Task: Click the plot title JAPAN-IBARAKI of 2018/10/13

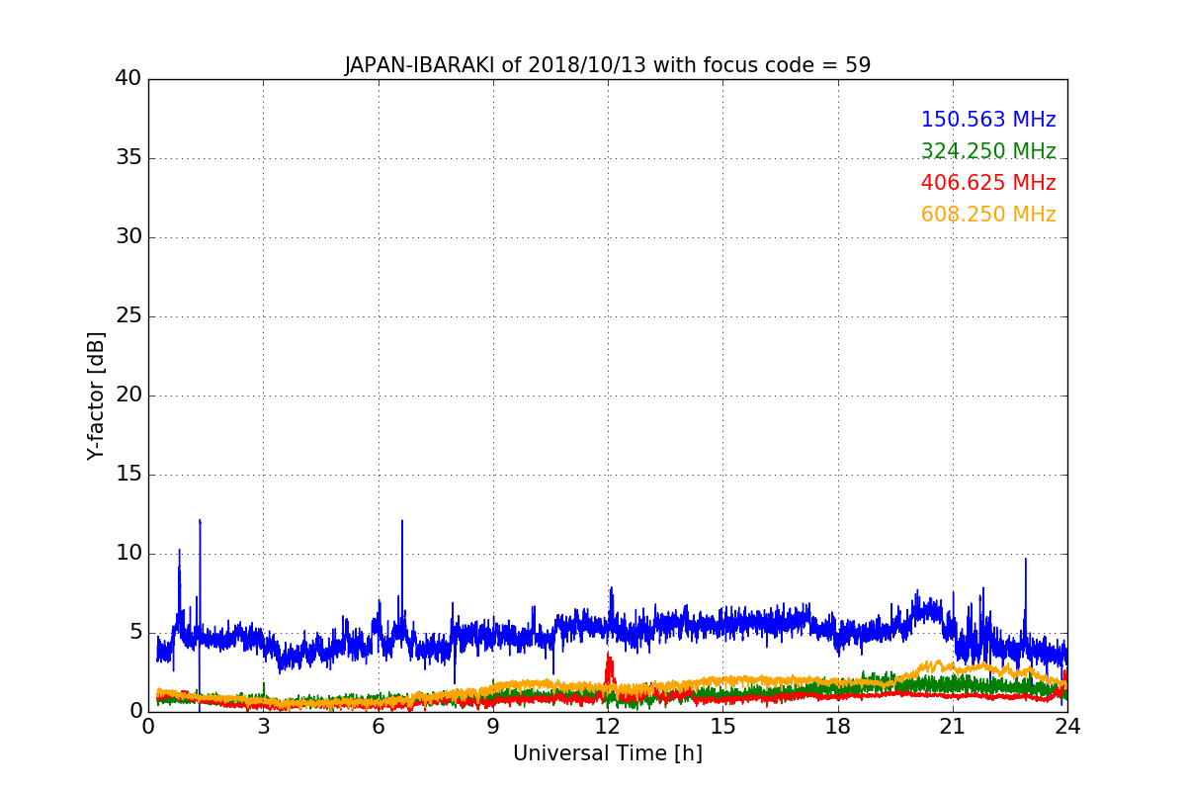Action: click(x=607, y=66)
